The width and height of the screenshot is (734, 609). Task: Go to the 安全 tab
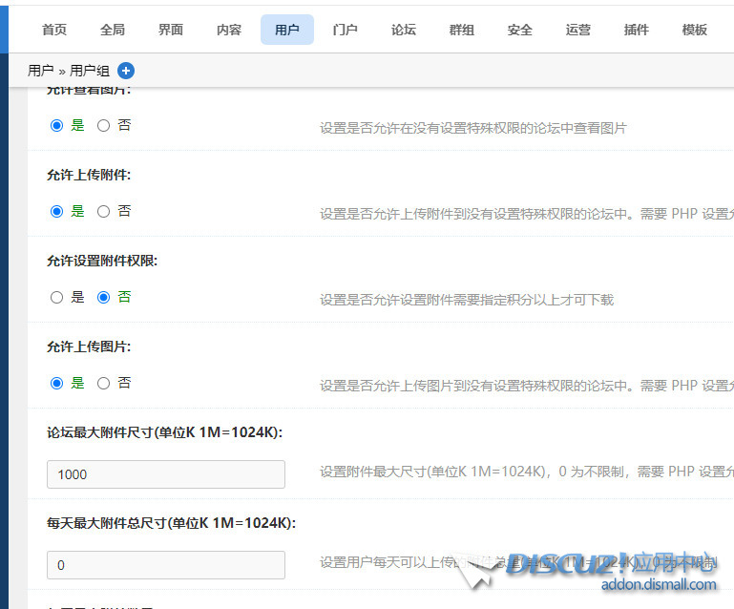pyautogui.click(x=520, y=30)
